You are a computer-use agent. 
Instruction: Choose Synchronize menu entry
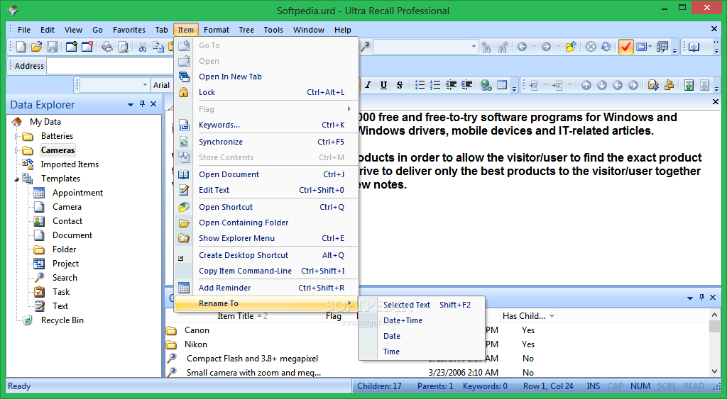266,142
